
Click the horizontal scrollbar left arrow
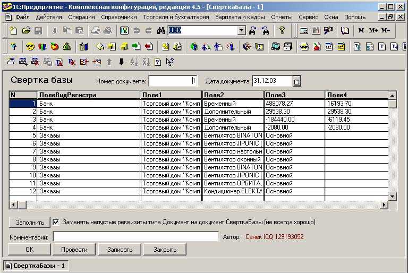13,205
